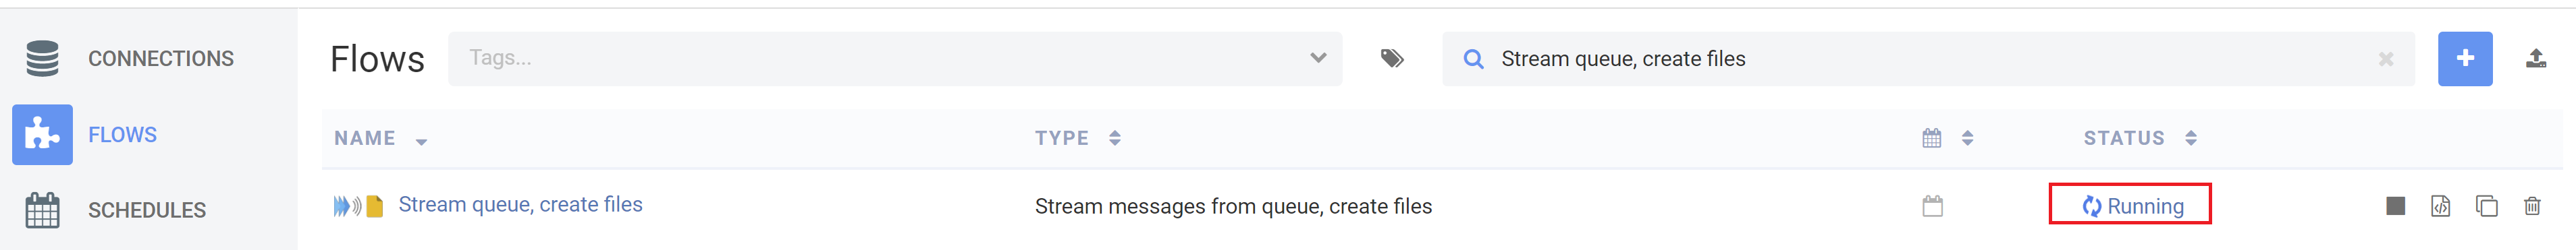The width and height of the screenshot is (2576, 250).
Task: Click the tags filter icon
Action: pos(1392,59)
